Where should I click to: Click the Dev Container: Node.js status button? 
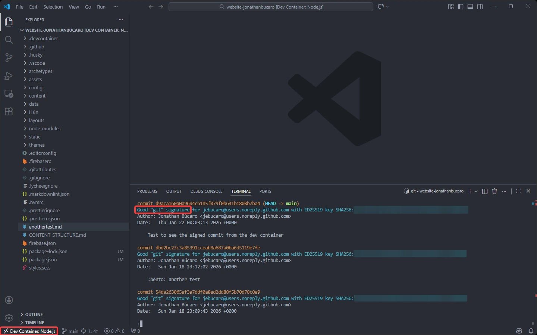29,331
